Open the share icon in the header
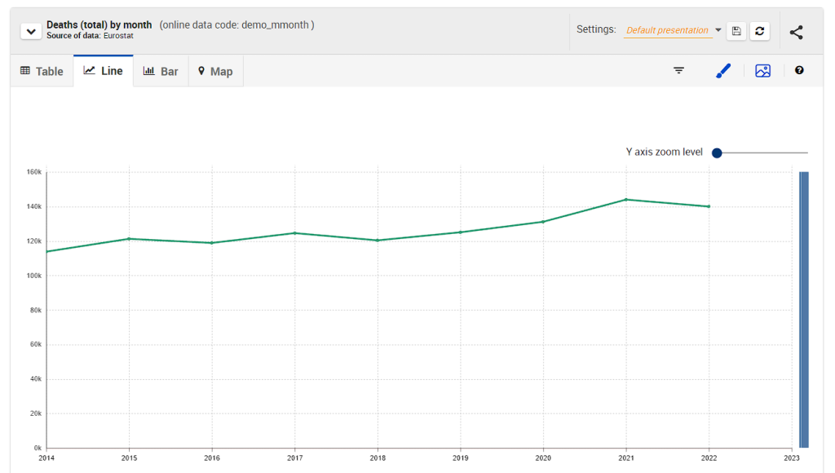This screenshot has width=835, height=473. coord(797,33)
